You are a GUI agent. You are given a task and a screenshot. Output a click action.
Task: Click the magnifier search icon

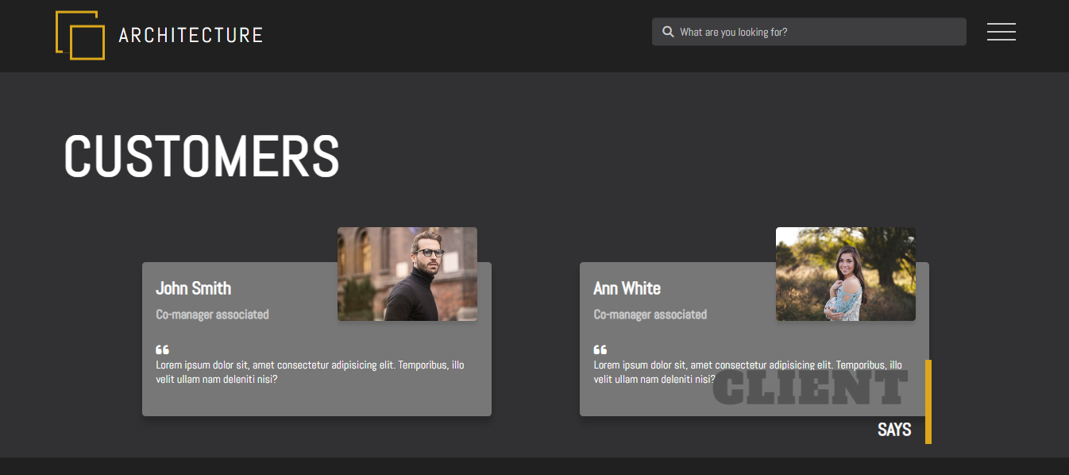click(668, 32)
